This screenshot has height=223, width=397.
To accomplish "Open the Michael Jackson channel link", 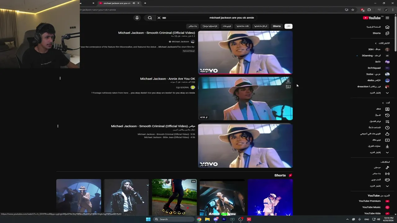I will (180, 42).
